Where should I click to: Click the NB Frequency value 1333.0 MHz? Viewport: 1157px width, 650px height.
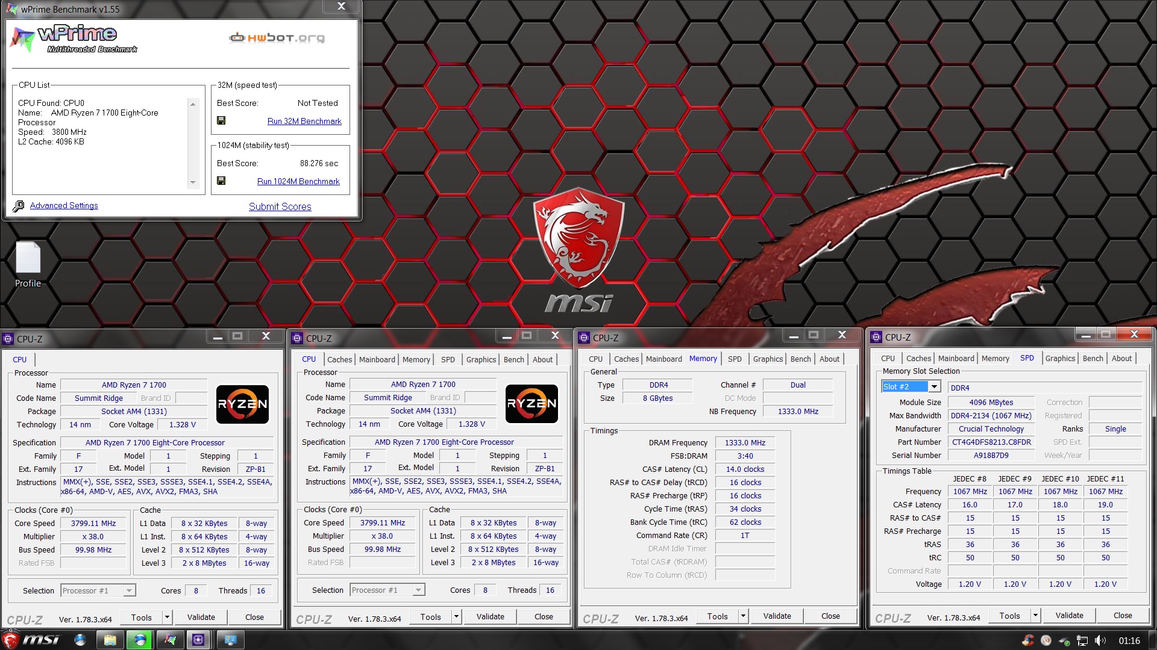point(798,412)
